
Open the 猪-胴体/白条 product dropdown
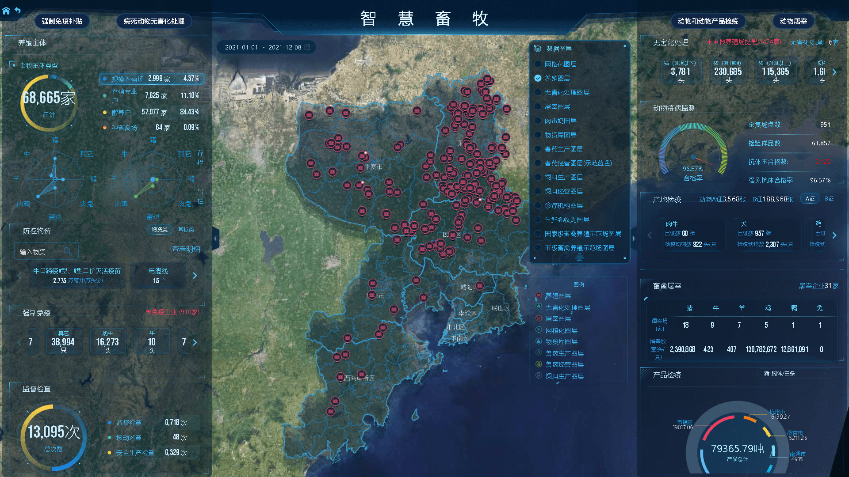tap(794, 374)
